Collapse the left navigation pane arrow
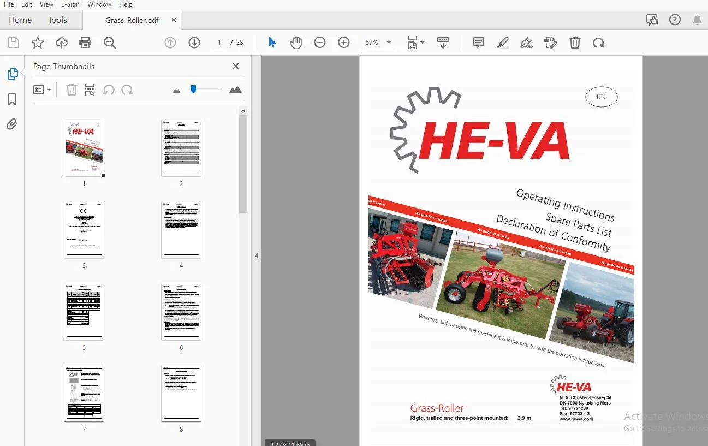The width and height of the screenshot is (708, 446). pos(256,255)
